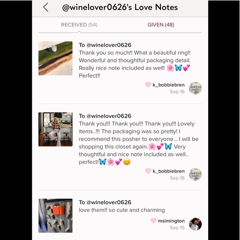The height and width of the screenshot is (240, 240).
Task: Open k_bobbiebren's avatar on the first note
Action: [x=195, y=88]
